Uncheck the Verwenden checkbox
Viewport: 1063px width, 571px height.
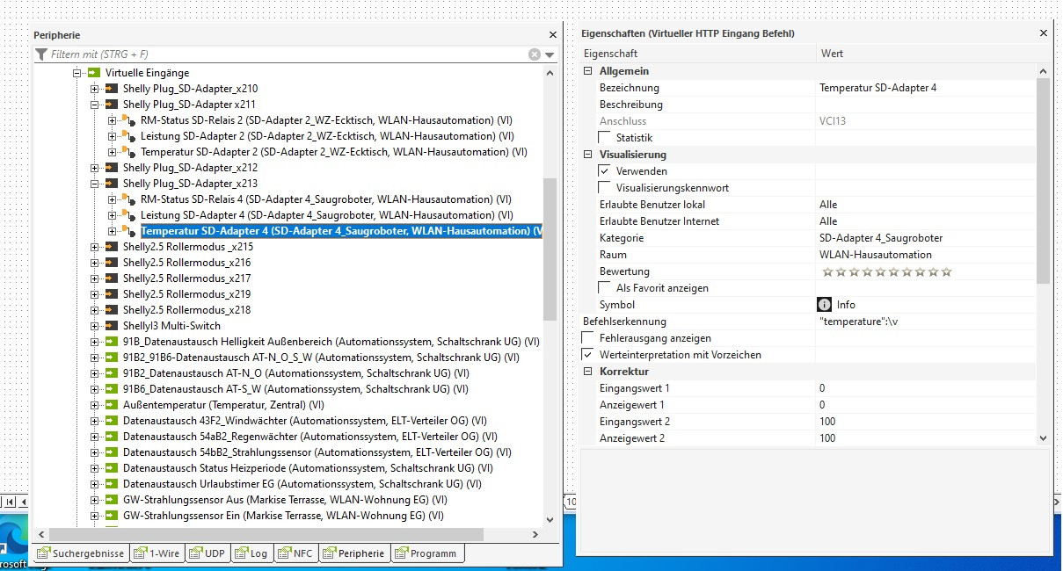(x=604, y=171)
